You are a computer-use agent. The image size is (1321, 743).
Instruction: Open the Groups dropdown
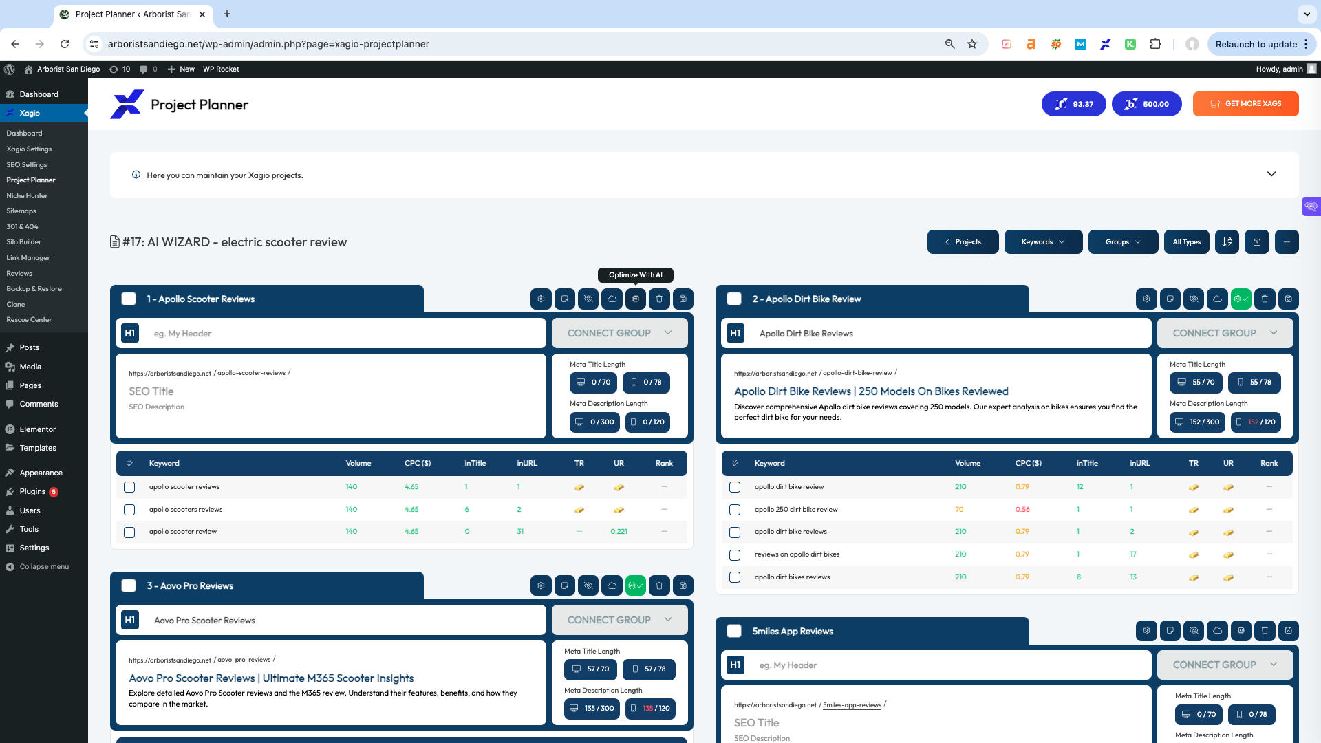(1123, 241)
